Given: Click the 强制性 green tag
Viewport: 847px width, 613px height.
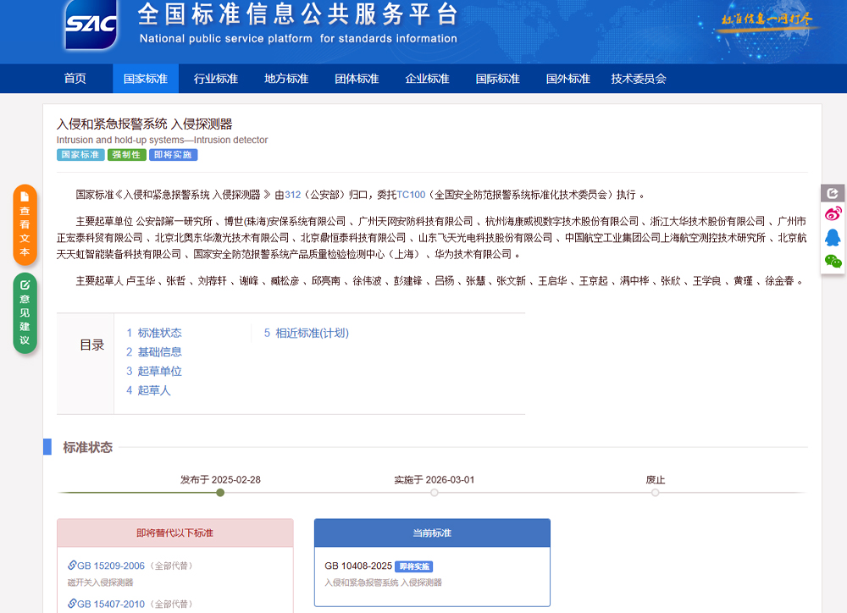Looking at the screenshot, I should point(127,155).
